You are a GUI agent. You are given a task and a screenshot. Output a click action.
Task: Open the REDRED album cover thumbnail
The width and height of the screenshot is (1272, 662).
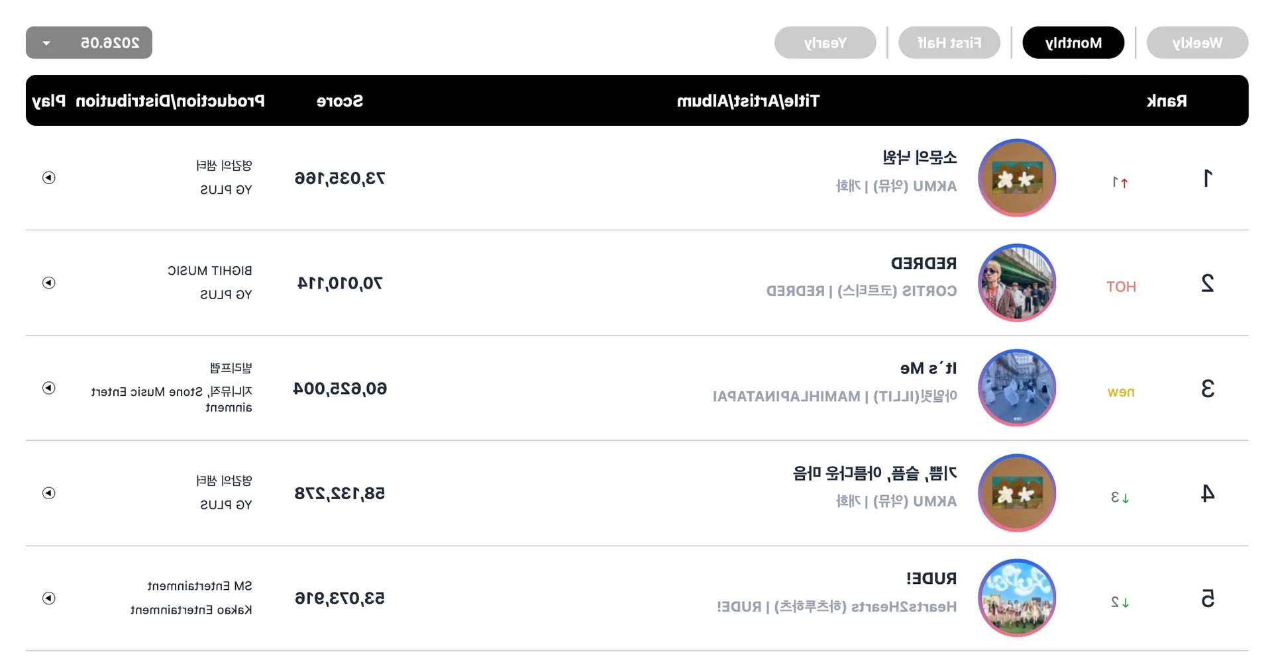coord(1017,283)
